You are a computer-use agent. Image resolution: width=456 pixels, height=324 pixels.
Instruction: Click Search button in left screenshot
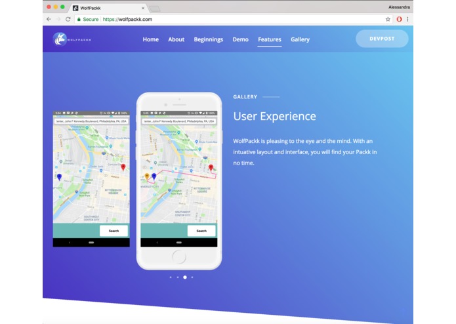tap(114, 231)
